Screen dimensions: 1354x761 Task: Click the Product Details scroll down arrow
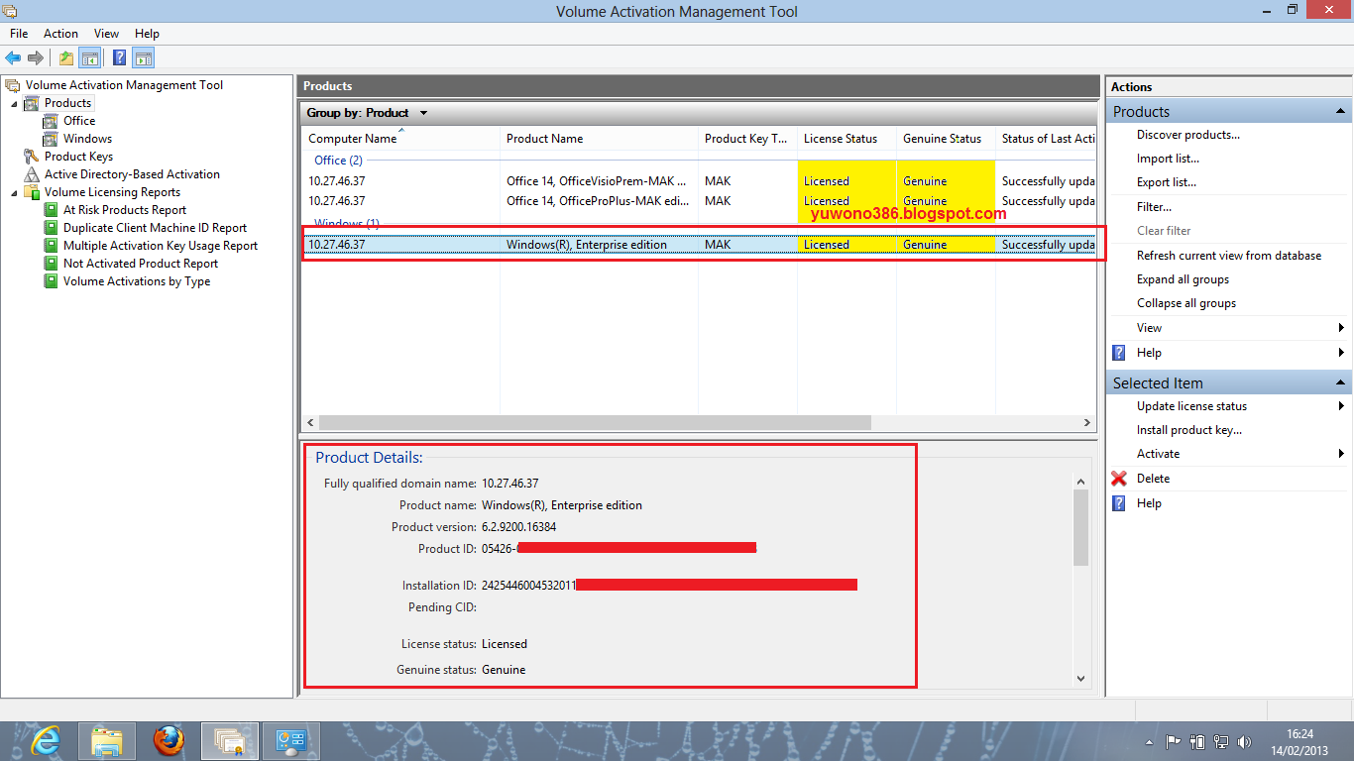point(1080,679)
